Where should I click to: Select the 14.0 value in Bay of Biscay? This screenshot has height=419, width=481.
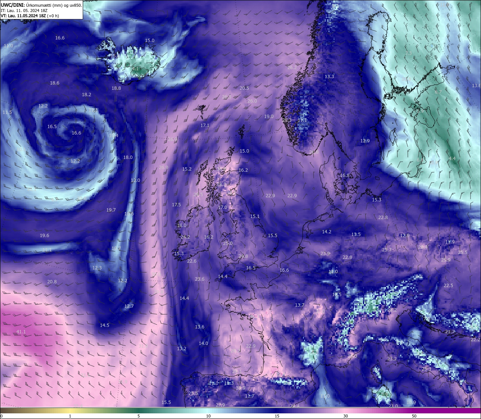pyautogui.click(x=203, y=343)
